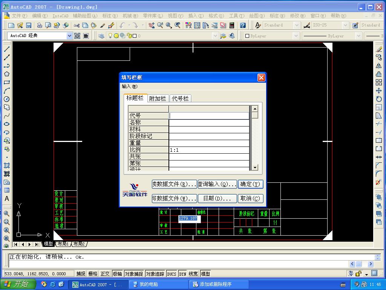Open the 零件库(L) menu
This screenshot has height=290, width=386.
click(153, 16)
